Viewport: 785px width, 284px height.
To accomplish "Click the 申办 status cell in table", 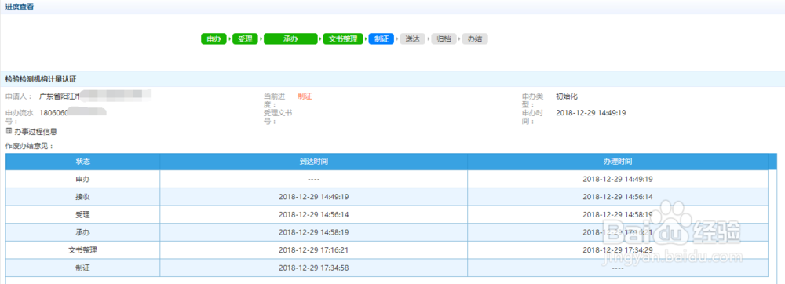I will point(83,179).
